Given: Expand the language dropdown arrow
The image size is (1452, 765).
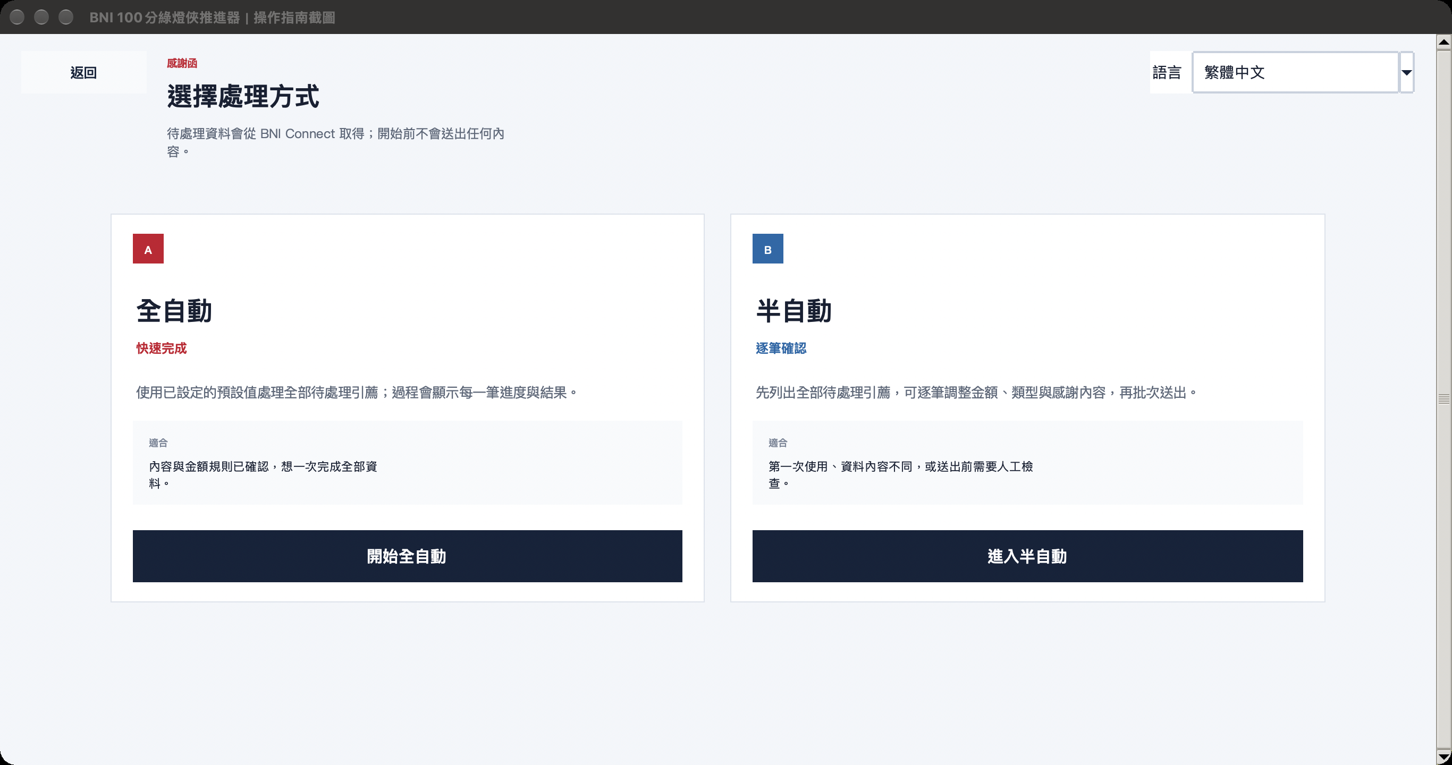Looking at the screenshot, I should [x=1406, y=72].
